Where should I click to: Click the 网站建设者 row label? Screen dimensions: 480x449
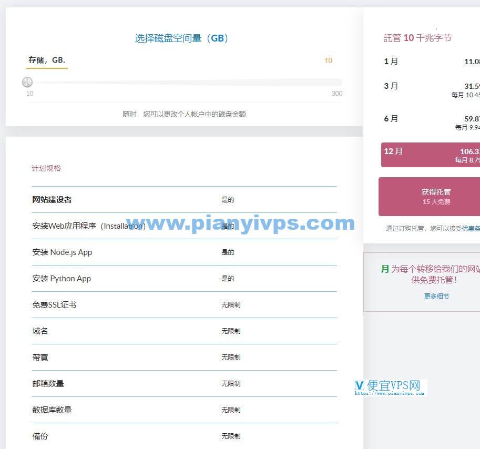52,200
